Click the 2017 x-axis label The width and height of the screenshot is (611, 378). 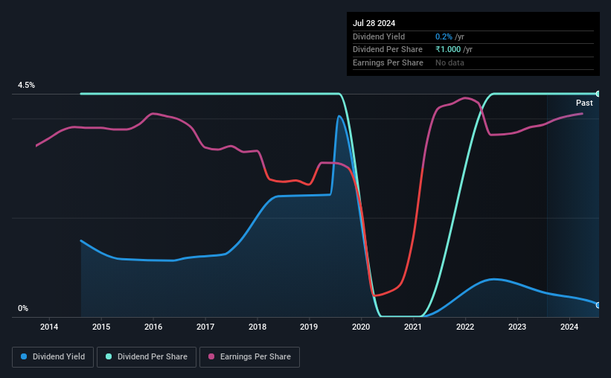click(x=205, y=327)
